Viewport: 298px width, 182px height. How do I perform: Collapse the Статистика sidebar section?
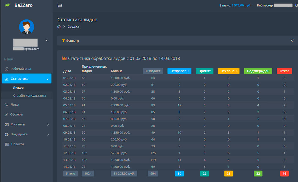[47, 79]
